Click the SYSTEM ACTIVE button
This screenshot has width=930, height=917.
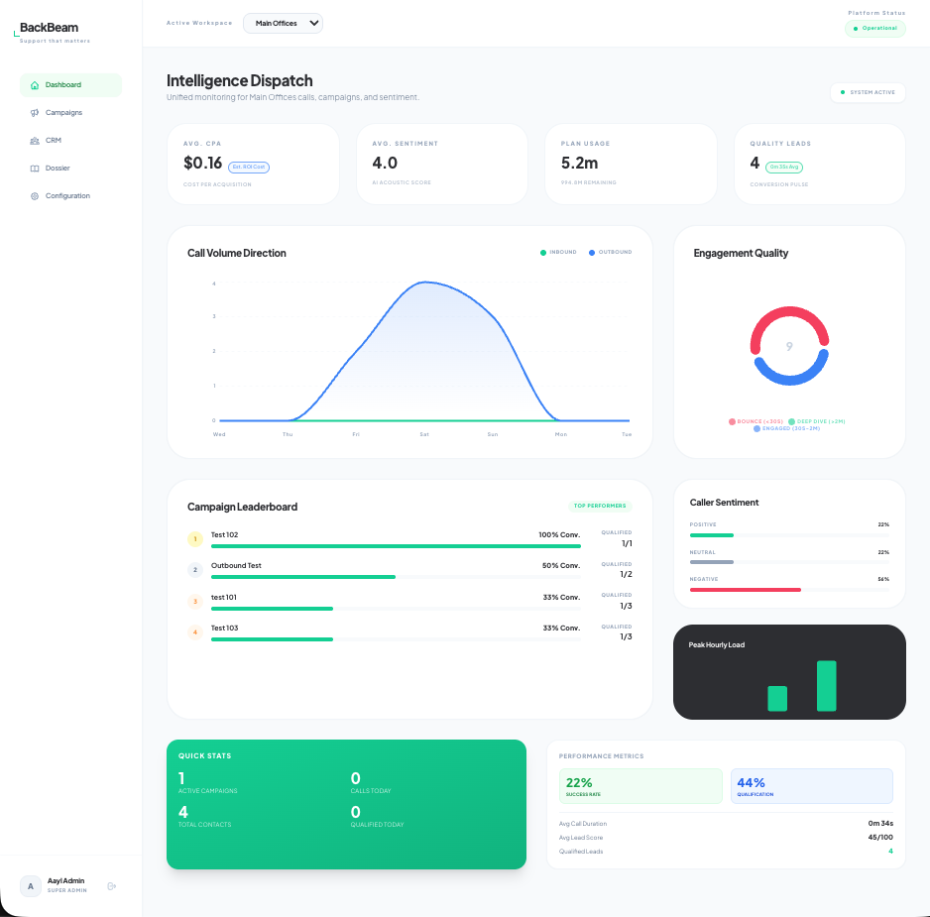point(869,91)
